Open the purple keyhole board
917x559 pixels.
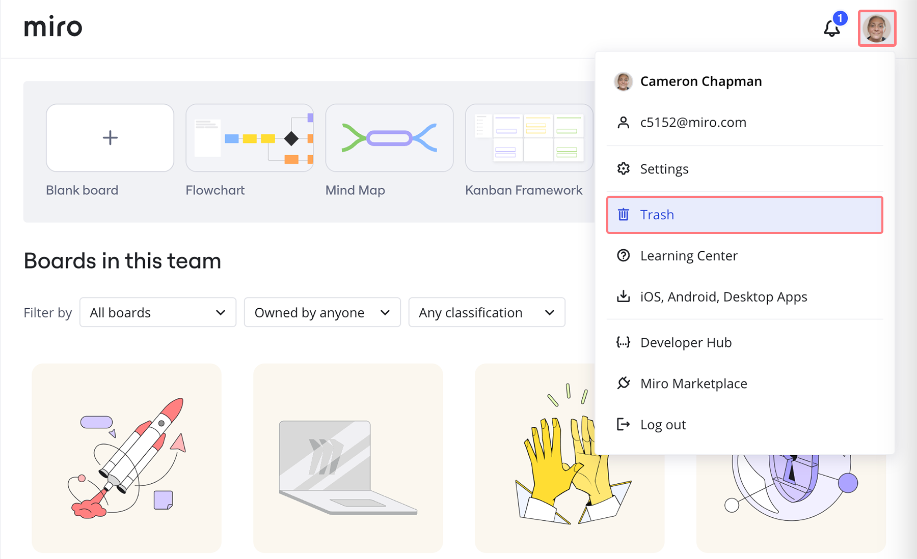click(x=791, y=504)
